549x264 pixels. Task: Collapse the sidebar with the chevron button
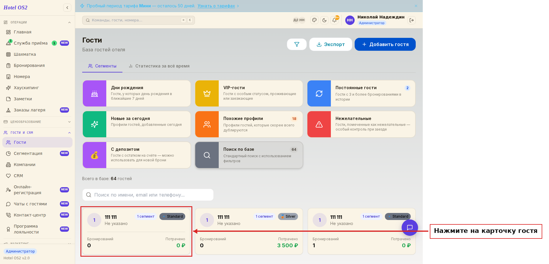(67, 8)
